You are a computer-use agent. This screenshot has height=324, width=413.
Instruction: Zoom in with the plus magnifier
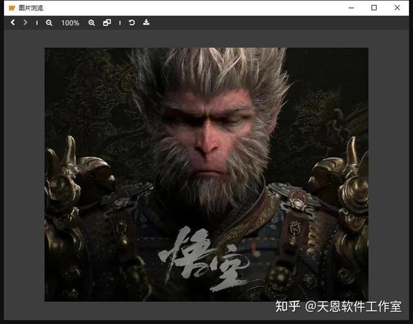[x=91, y=23]
